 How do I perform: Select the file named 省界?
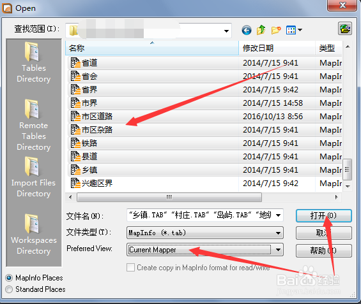point(89,89)
